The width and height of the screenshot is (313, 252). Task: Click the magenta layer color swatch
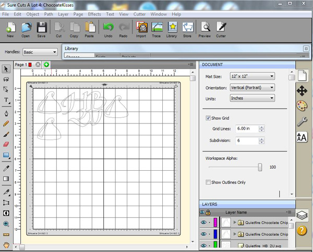[215, 222]
